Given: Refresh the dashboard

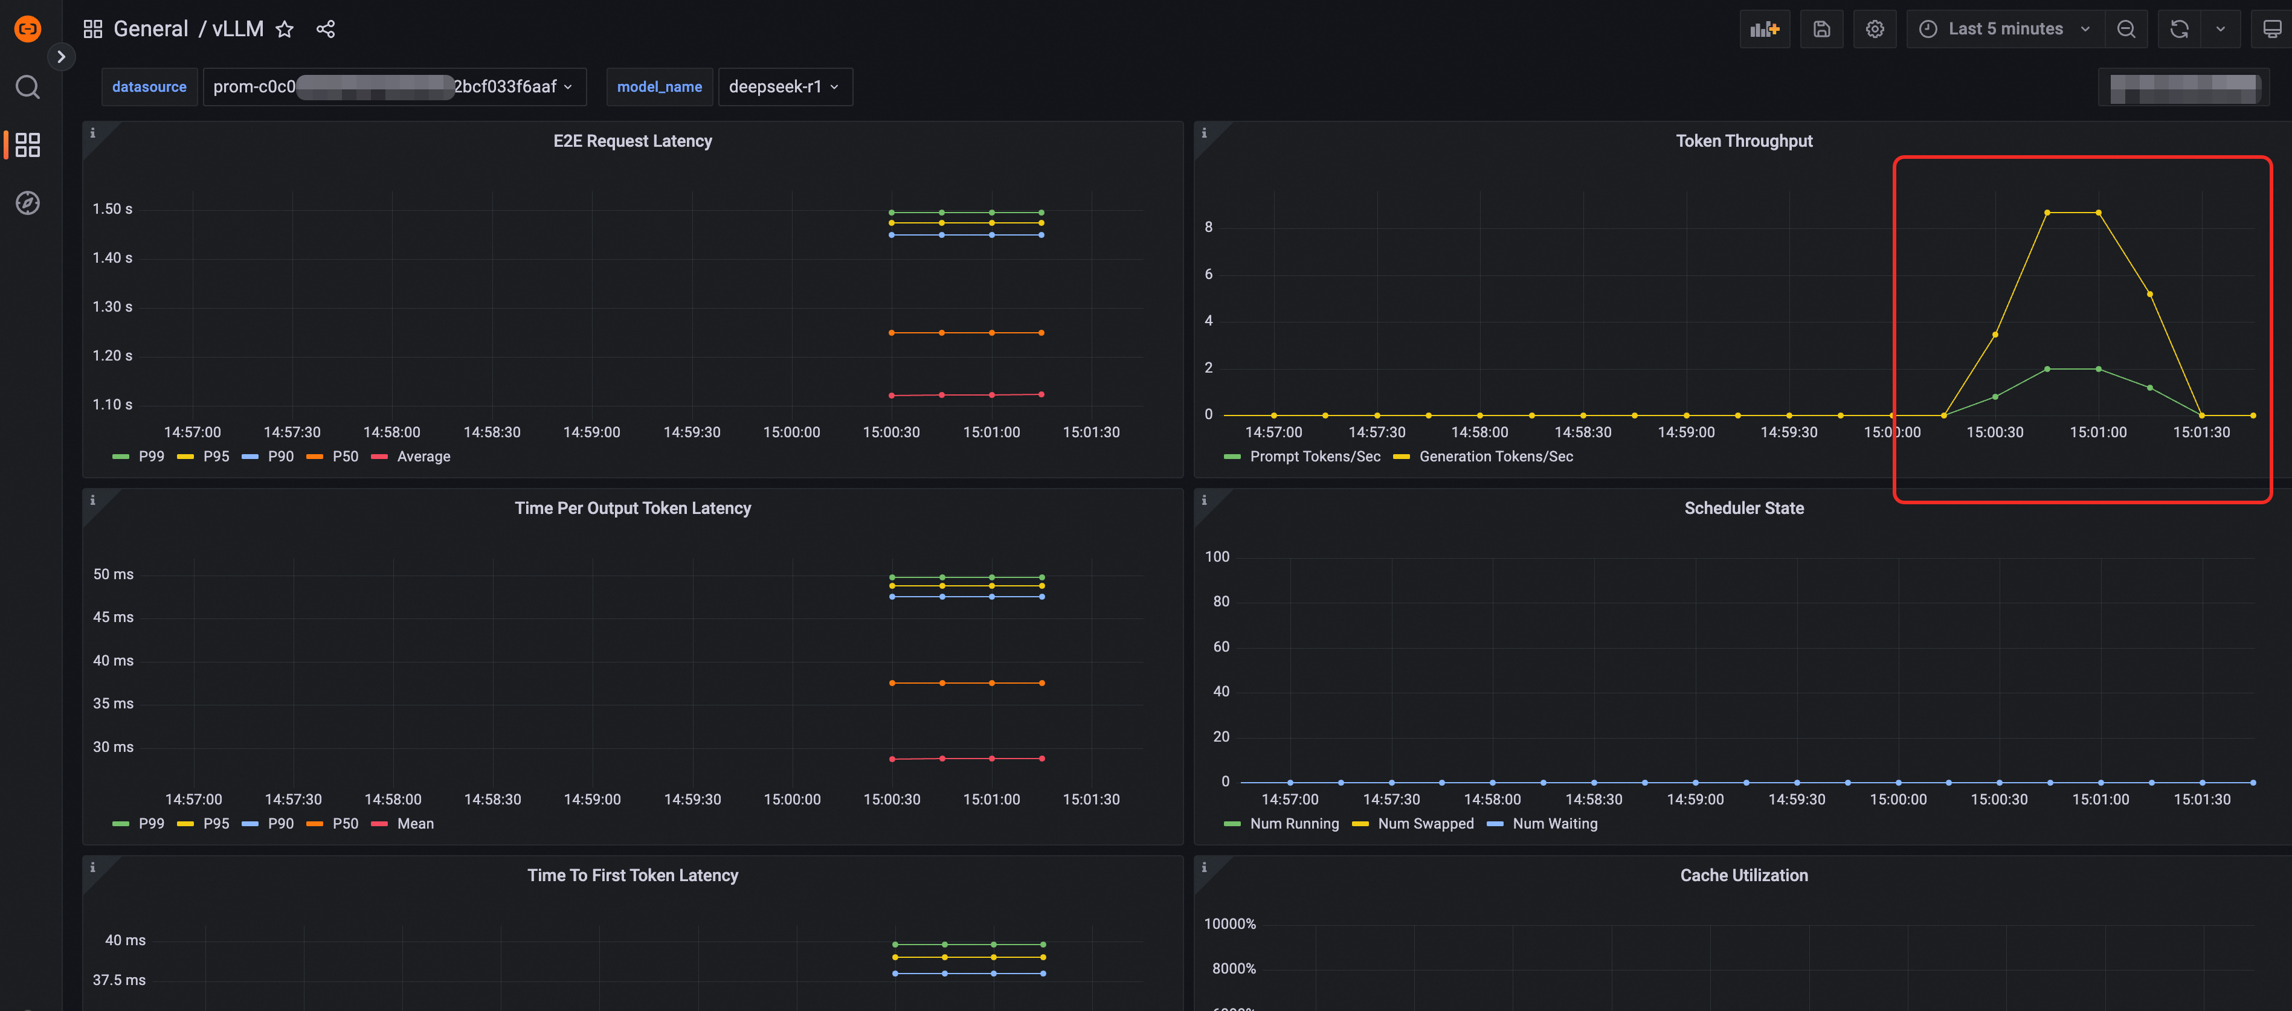Looking at the screenshot, I should coord(2179,30).
